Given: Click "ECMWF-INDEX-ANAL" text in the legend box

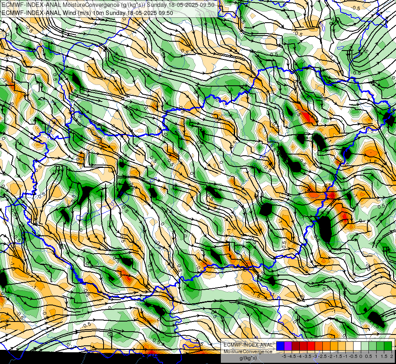Looking at the screenshot, I should (248, 345).
